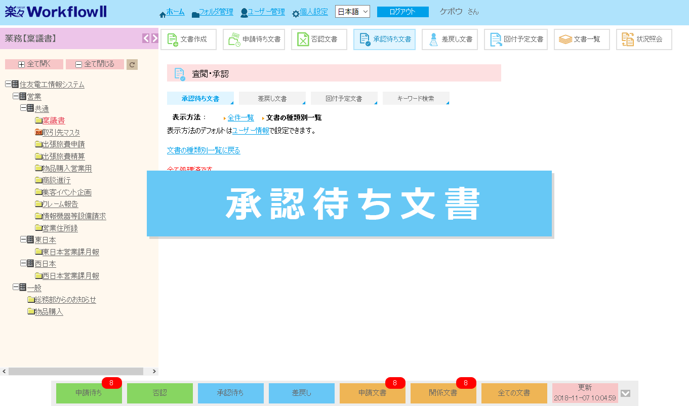The height and width of the screenshot is (406, 689).
Task: Select 稟議書 folder in tree
Action: pos(54,120)
